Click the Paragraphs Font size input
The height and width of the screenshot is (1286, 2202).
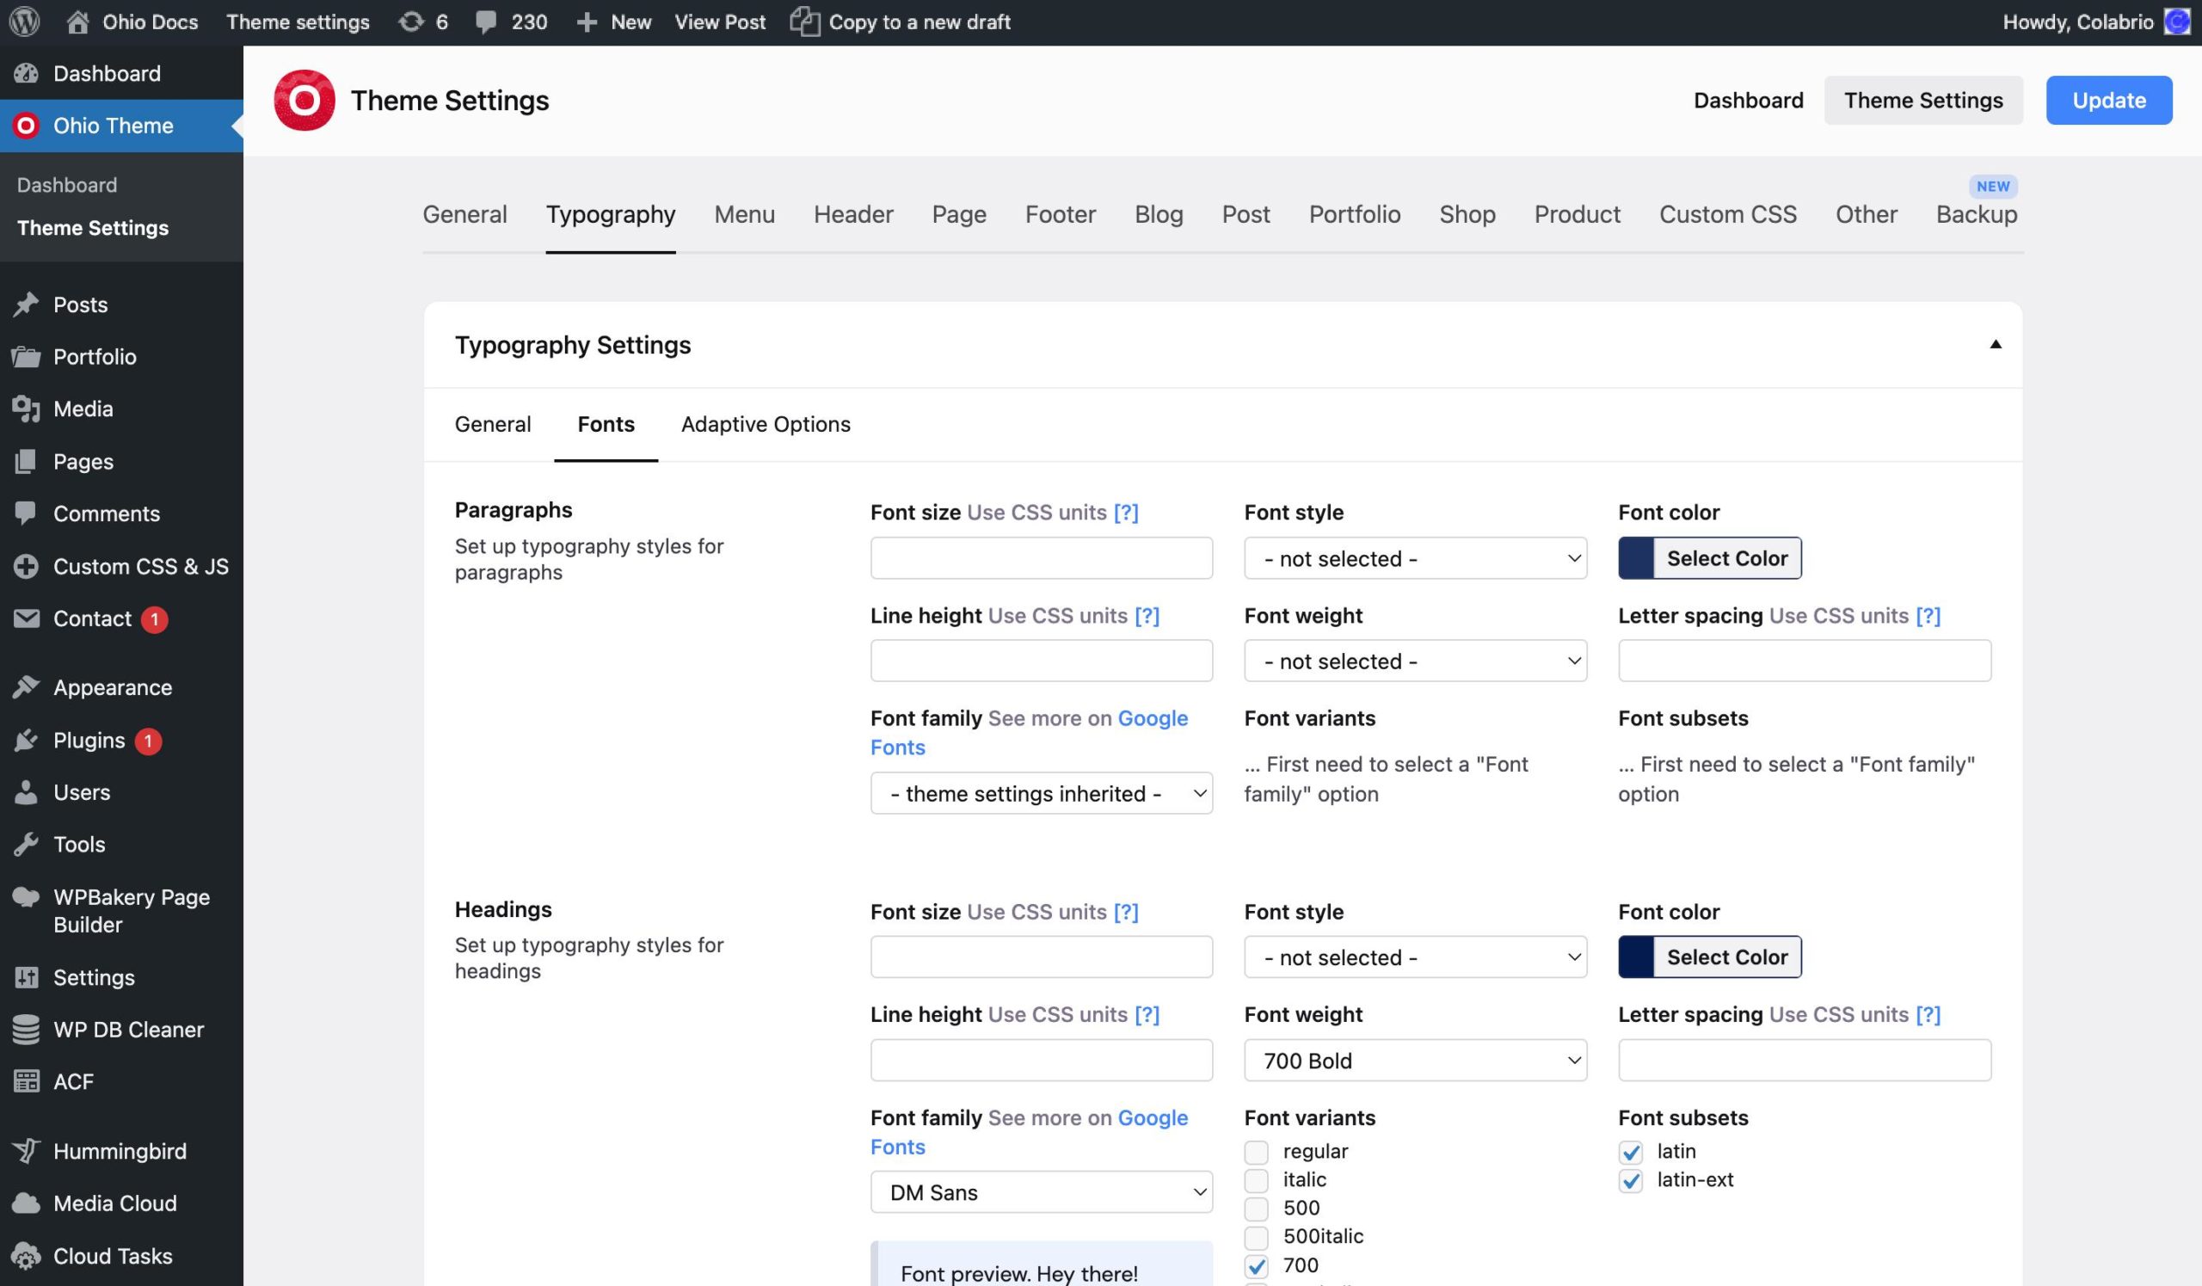(1041, 558)
